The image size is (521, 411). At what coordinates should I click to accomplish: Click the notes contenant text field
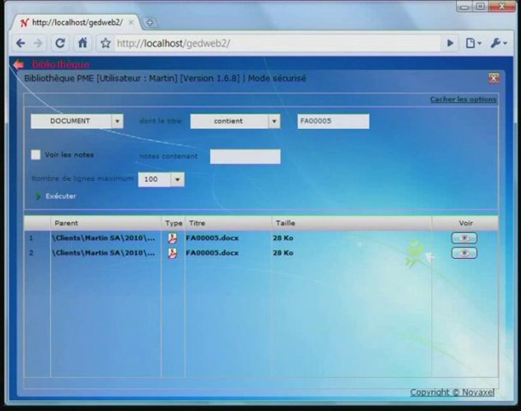tap(245, 156)
